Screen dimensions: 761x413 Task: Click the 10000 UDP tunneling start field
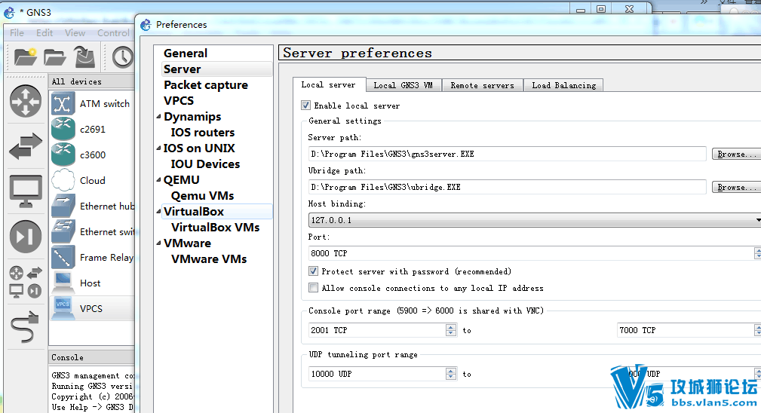tap(377, 374)
